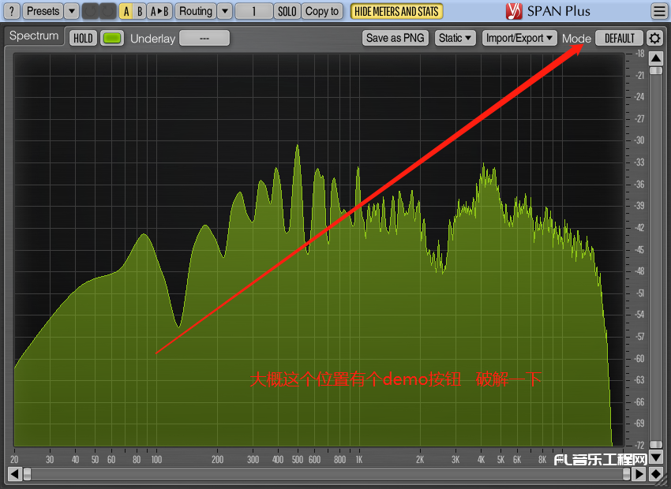Open the settings gear icon
Screen dimensions: 671x489
click(x=654, y=38)
